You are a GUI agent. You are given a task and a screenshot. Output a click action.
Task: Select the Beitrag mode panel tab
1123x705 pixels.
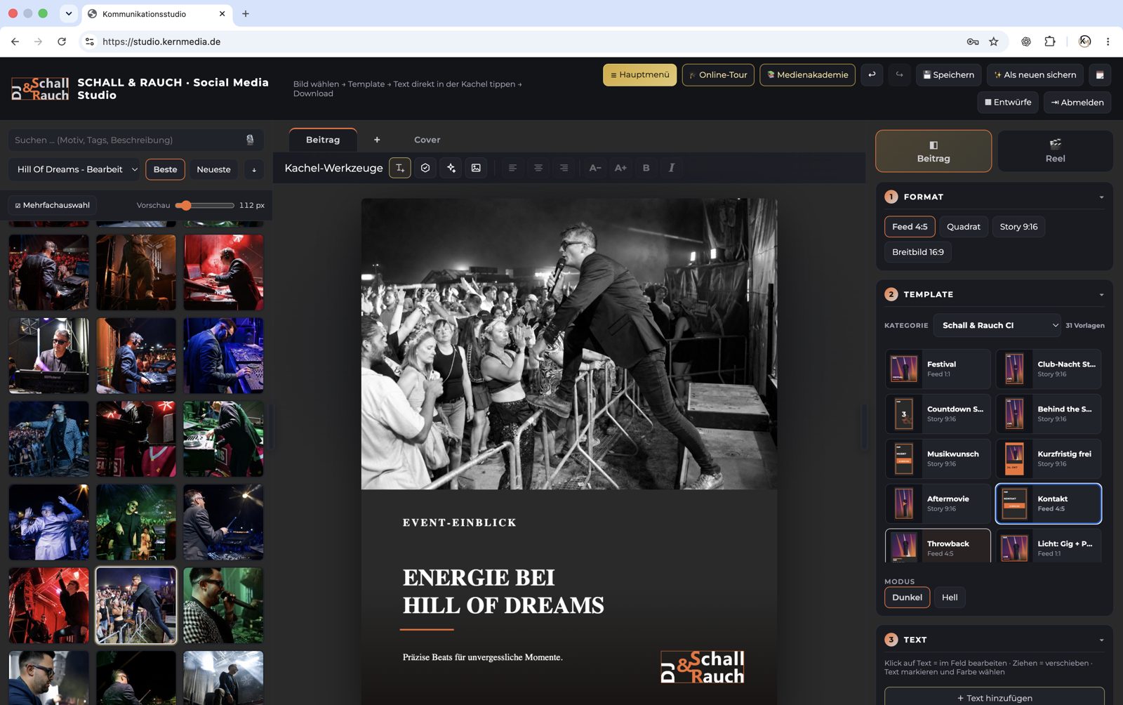click(x=933, y=151)
